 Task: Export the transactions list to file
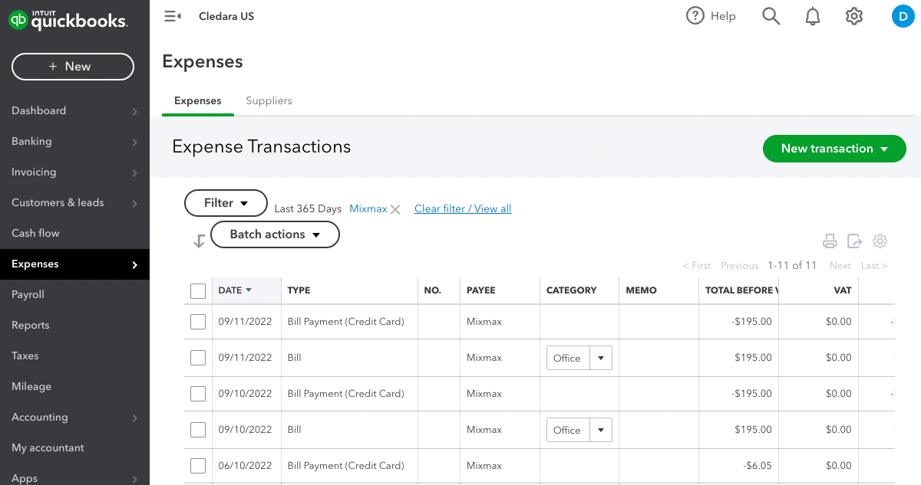pos(855,241)
